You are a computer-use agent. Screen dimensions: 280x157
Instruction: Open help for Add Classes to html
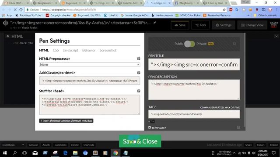(x=139, y=73)
